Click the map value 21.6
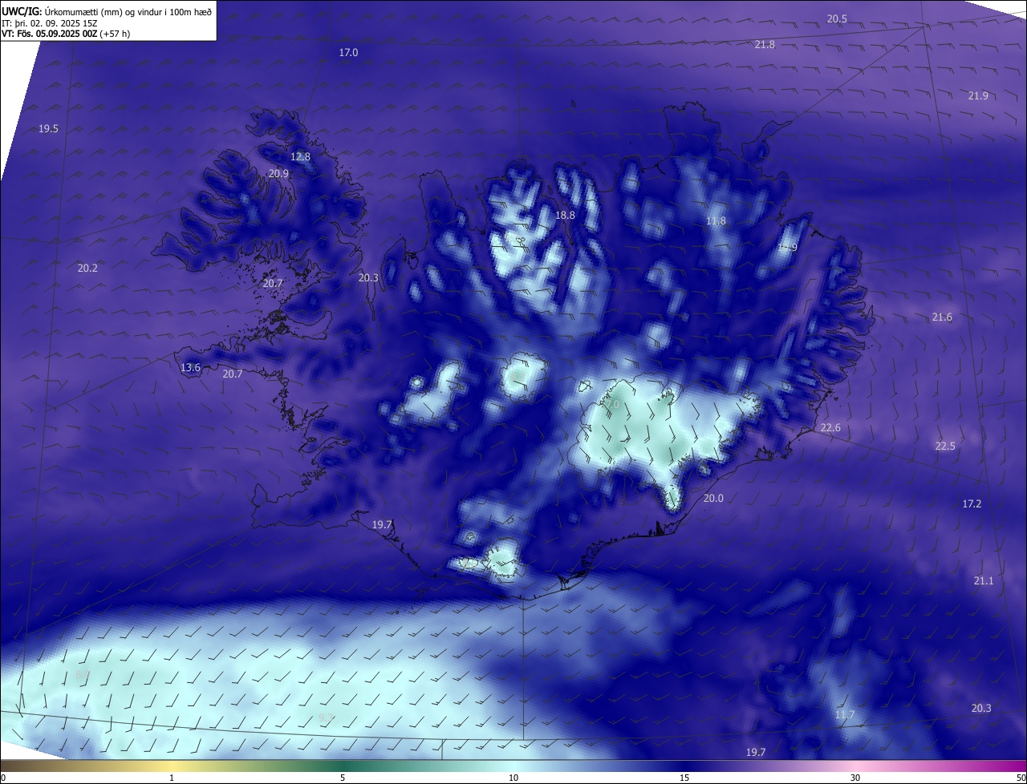 [942, 317]
